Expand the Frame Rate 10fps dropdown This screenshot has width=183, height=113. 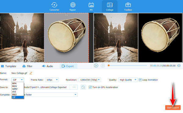(52, 80)
